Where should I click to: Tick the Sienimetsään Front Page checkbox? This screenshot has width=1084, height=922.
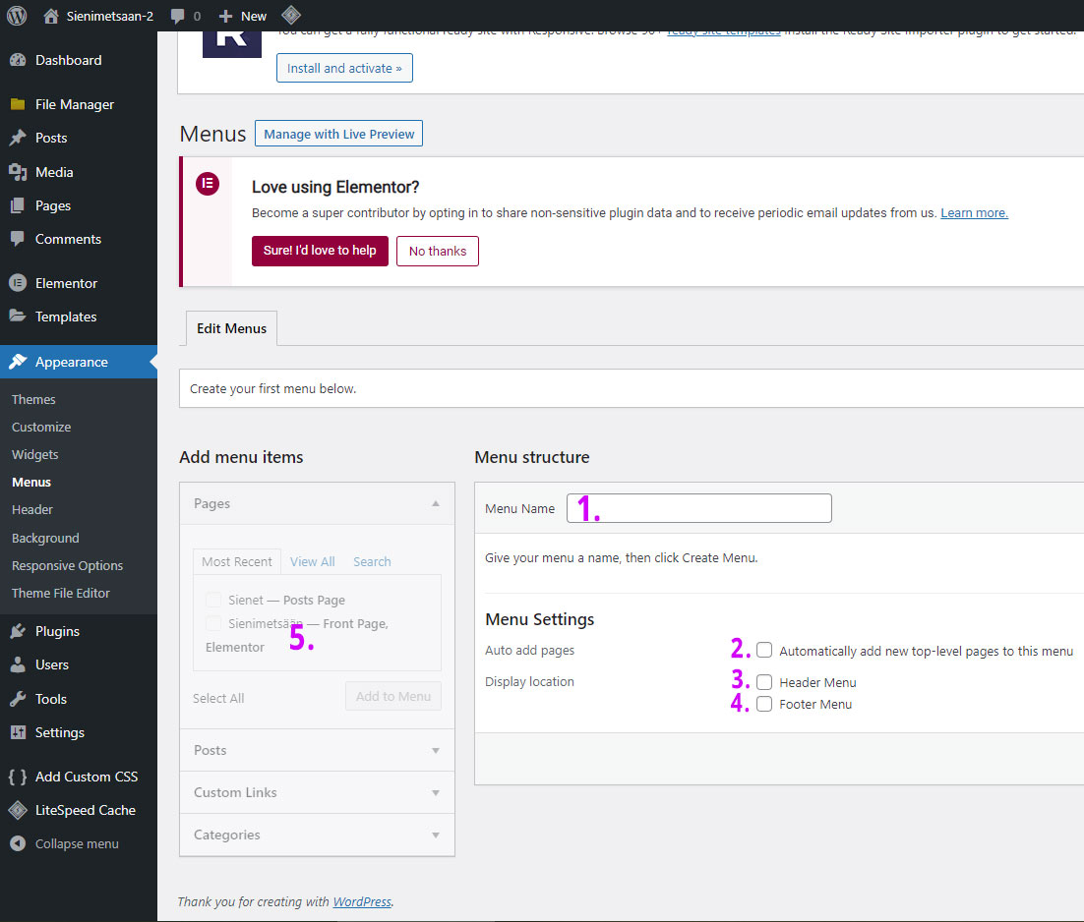[213, 623]
